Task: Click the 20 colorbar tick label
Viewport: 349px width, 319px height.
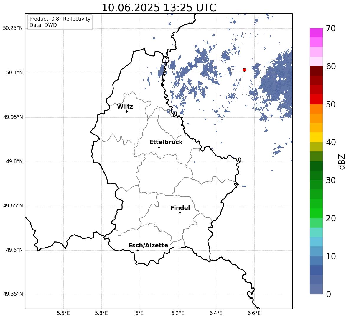Action: 331,218
